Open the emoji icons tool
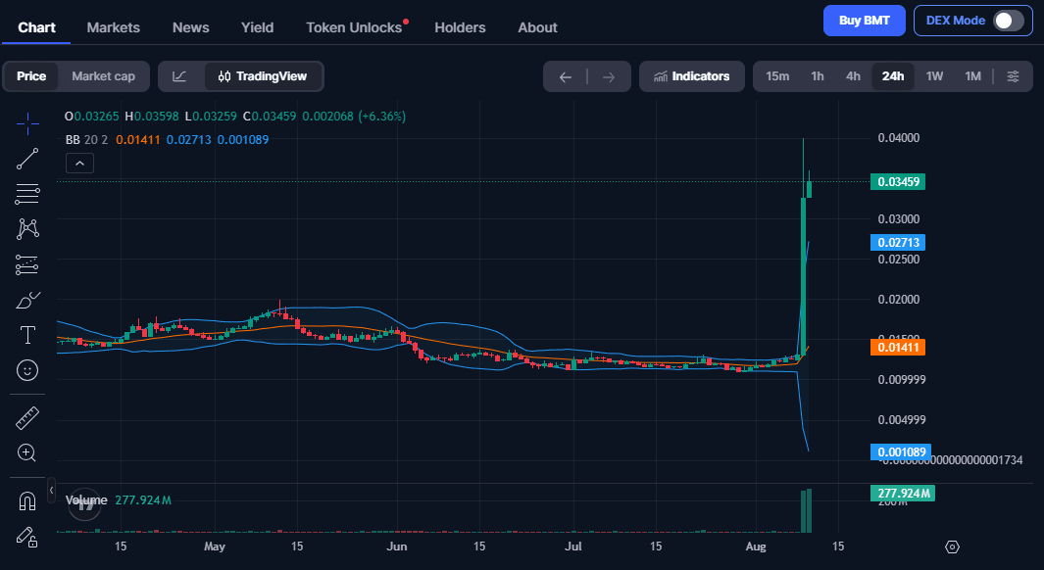 click(x=27, y=370)
